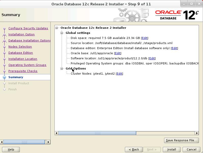Open the Installation Location step

click(23, 59)
